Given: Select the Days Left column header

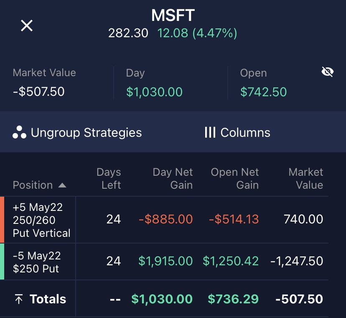Looking at the screenshot, I should [x=109, y=179].
